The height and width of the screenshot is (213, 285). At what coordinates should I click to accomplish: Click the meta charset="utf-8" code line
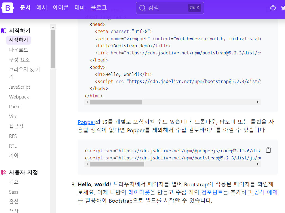click(x=124, y=31)
